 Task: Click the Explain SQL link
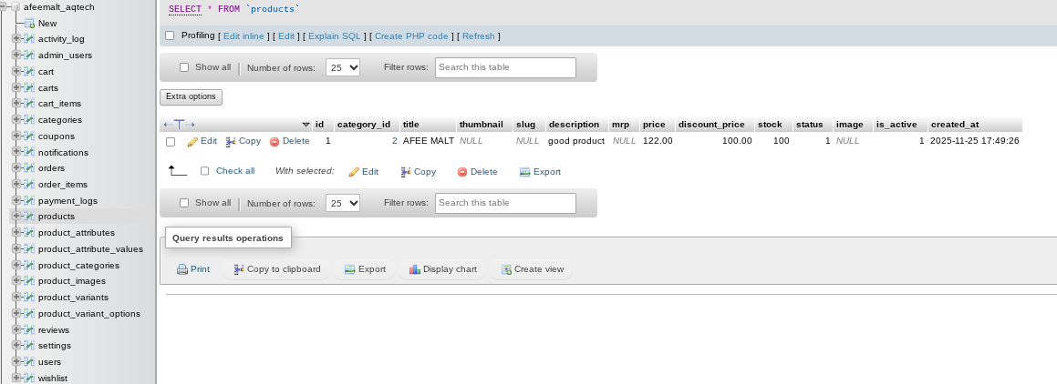click(x=334, y=36)
